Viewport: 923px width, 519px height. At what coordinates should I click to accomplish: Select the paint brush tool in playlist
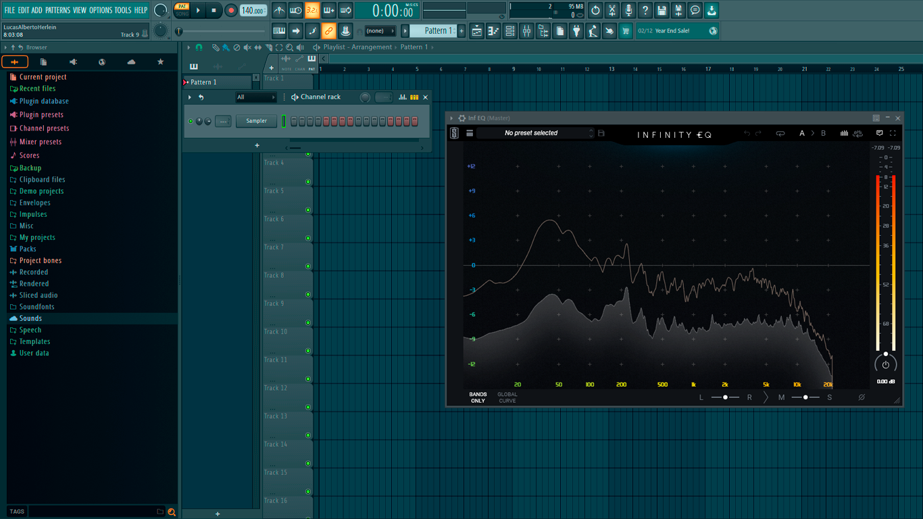[226, 47]
